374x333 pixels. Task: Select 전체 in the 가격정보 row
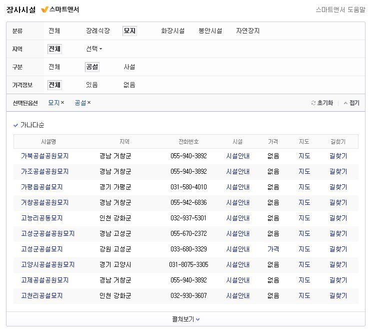[54, 85]
